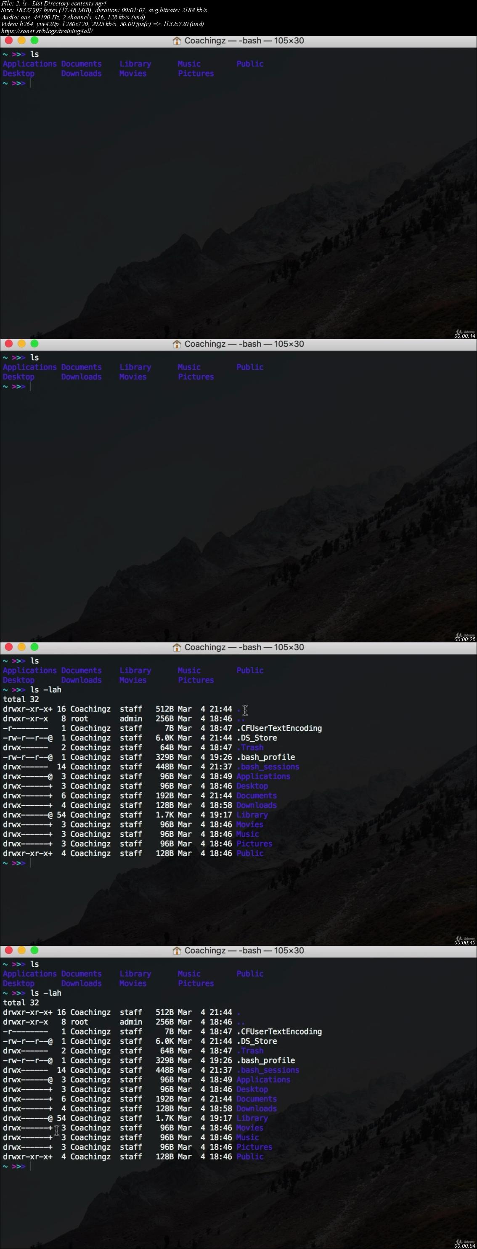Click the home folder title icon, 00:00:28 frame
This screenshot has height=1249, width=477.
(x=177, y=344)
